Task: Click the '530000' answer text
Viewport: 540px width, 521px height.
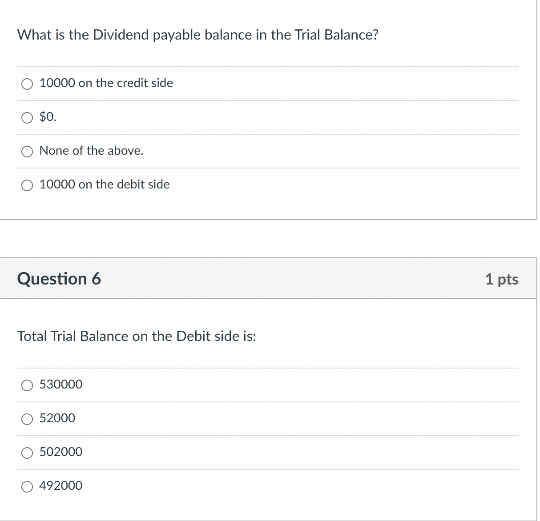Action: (60, 385)
